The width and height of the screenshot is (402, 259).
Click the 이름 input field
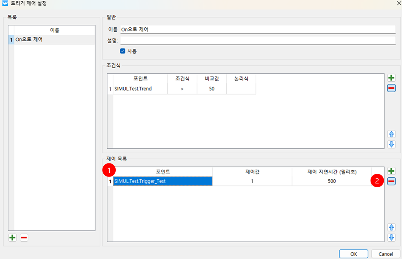[257, 29]
